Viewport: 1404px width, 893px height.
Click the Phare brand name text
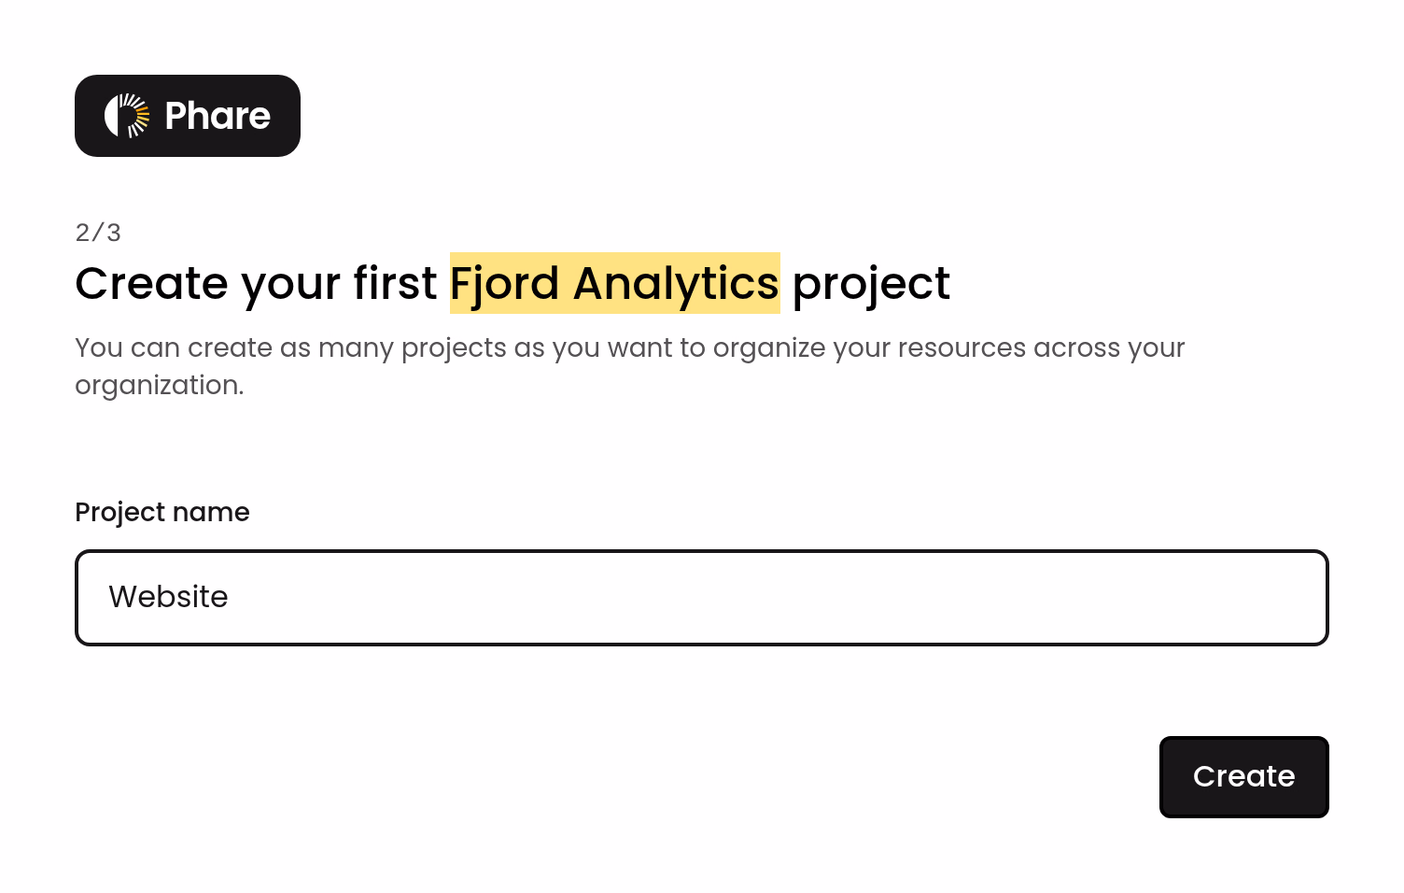point(218,116)
